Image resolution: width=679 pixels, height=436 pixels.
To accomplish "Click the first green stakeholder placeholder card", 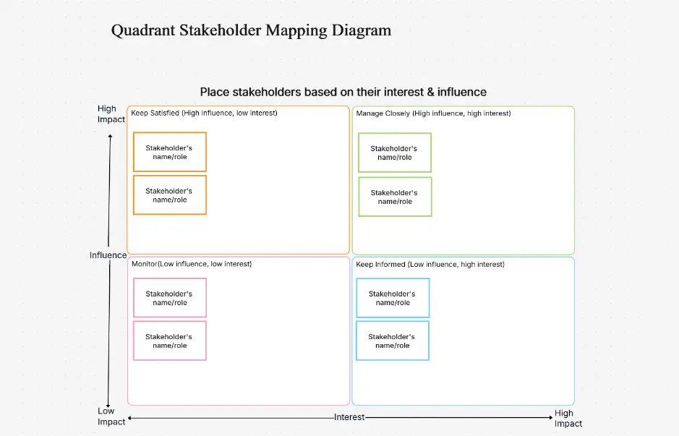I will point(394,153).
